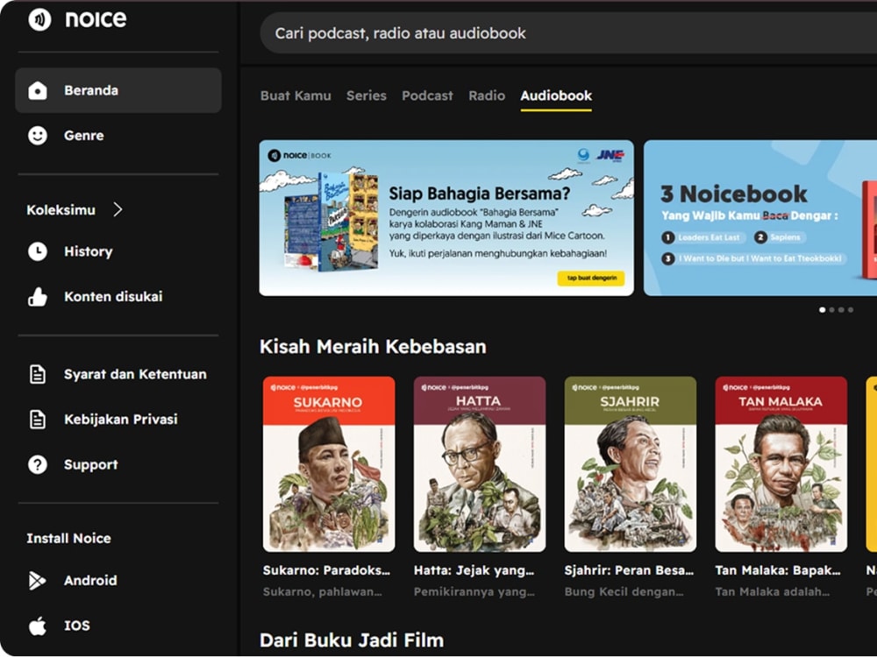Switch to the Series tab
Viewport: 877px width, 657px height.
pos(367,95)
